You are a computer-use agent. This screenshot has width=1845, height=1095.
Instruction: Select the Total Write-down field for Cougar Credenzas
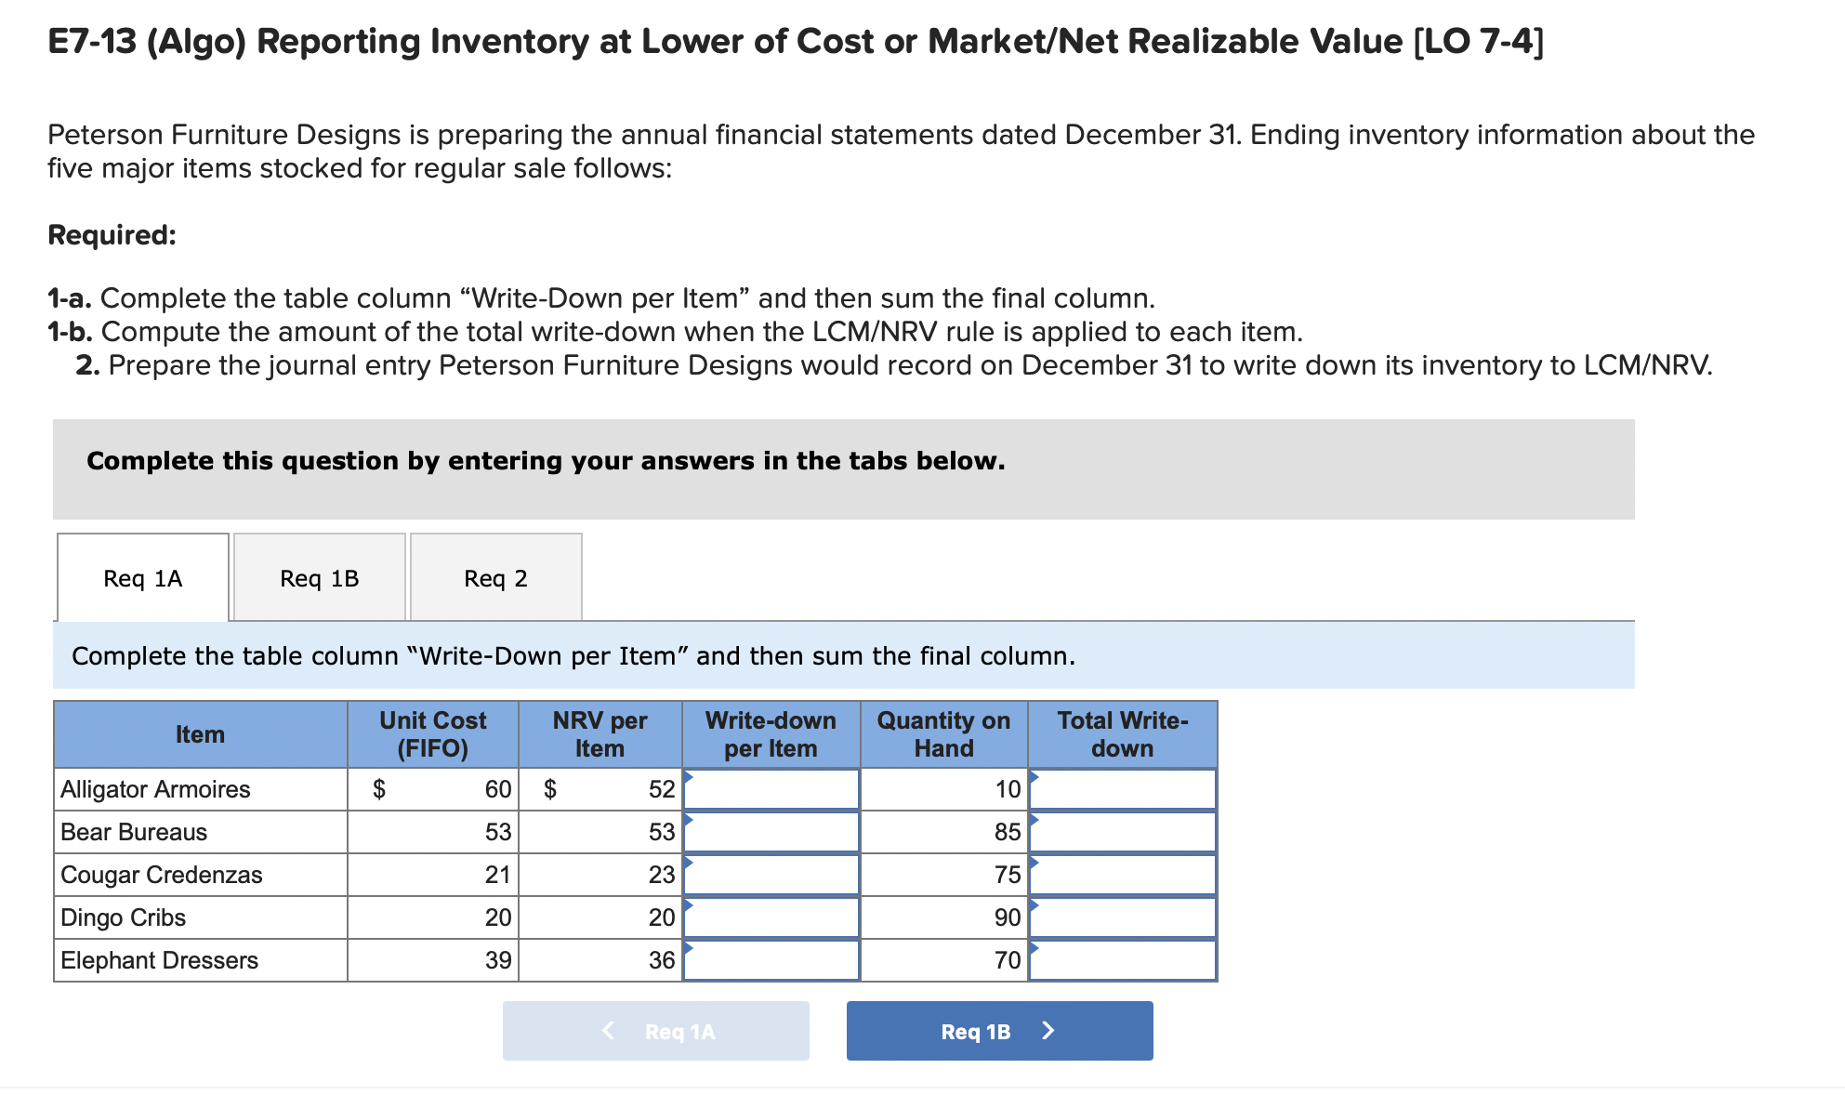click(1122, 875)
